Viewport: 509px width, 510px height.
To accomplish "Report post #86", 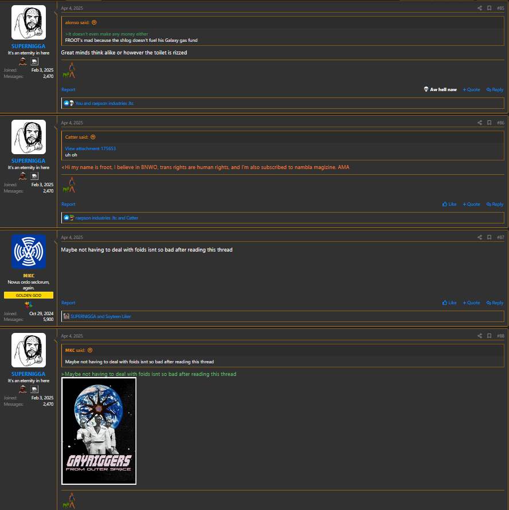I will pyautogui.click(x=68, y=204).
